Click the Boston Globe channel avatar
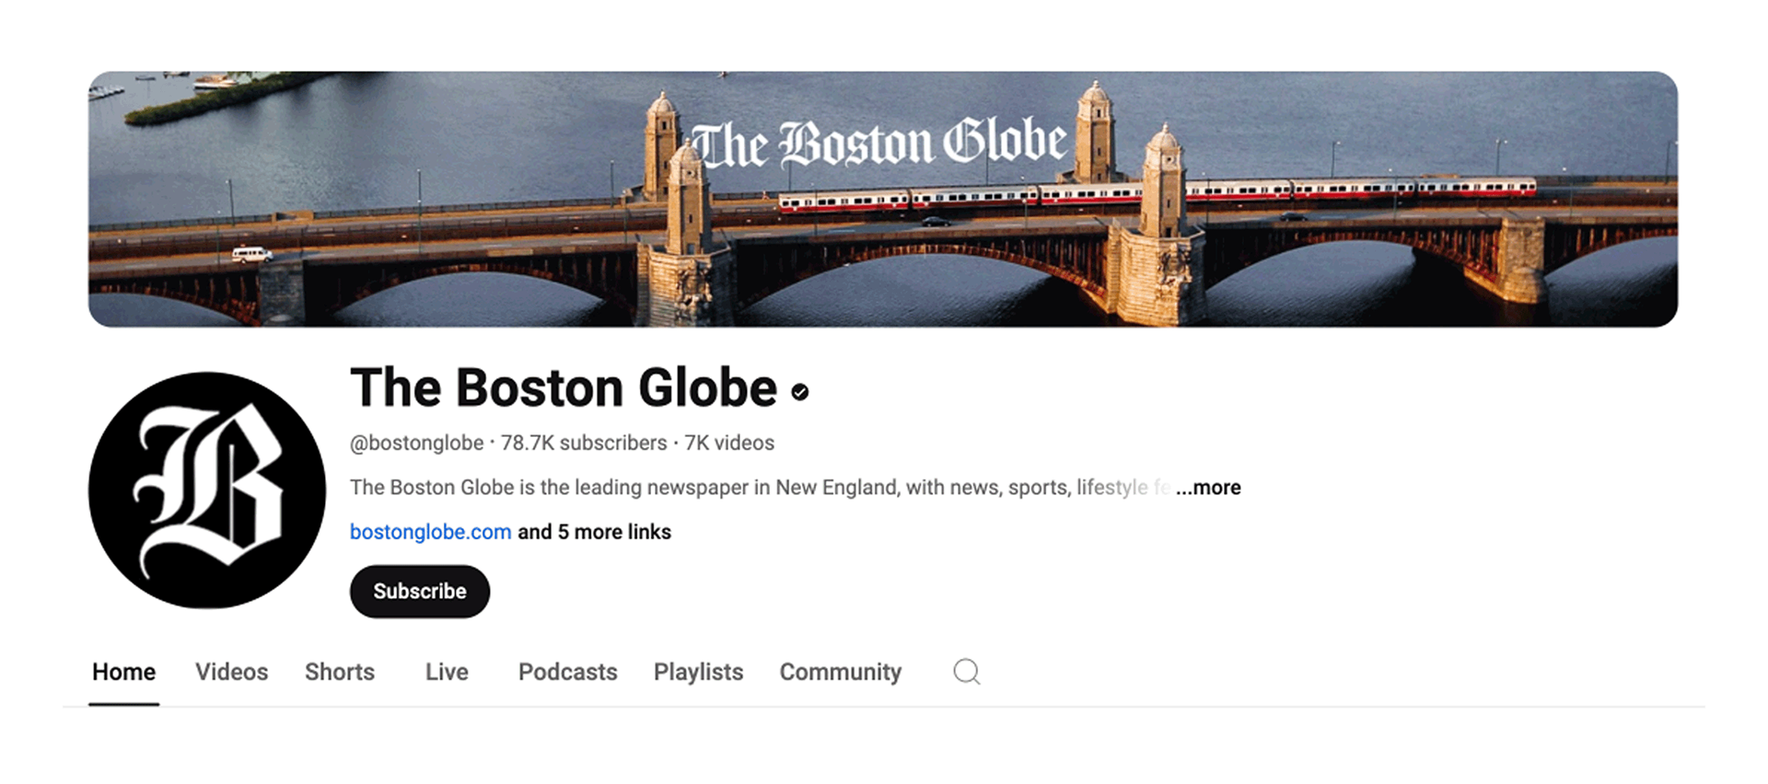1768x784 pixels. pos(207,490)
